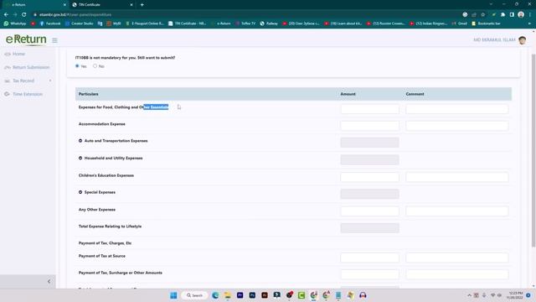The image size is (536, 302).
Task: Open the Chrome profile avatar
Action: point(521,15)
